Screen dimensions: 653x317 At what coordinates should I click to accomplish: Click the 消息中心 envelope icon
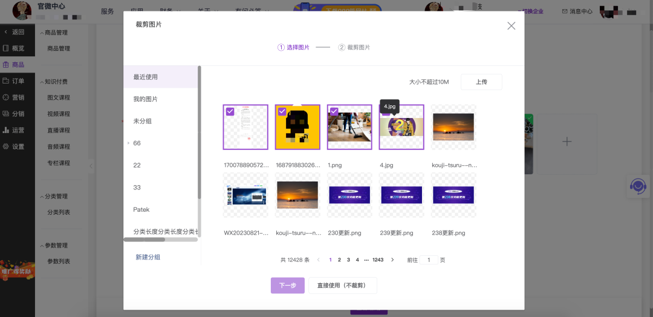click(x=565, y=11)
